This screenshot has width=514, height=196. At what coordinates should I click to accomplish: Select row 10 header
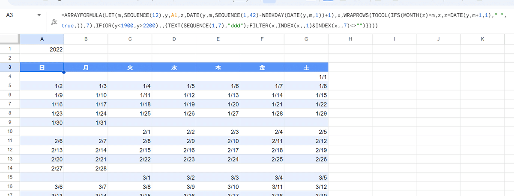point(10,132)
